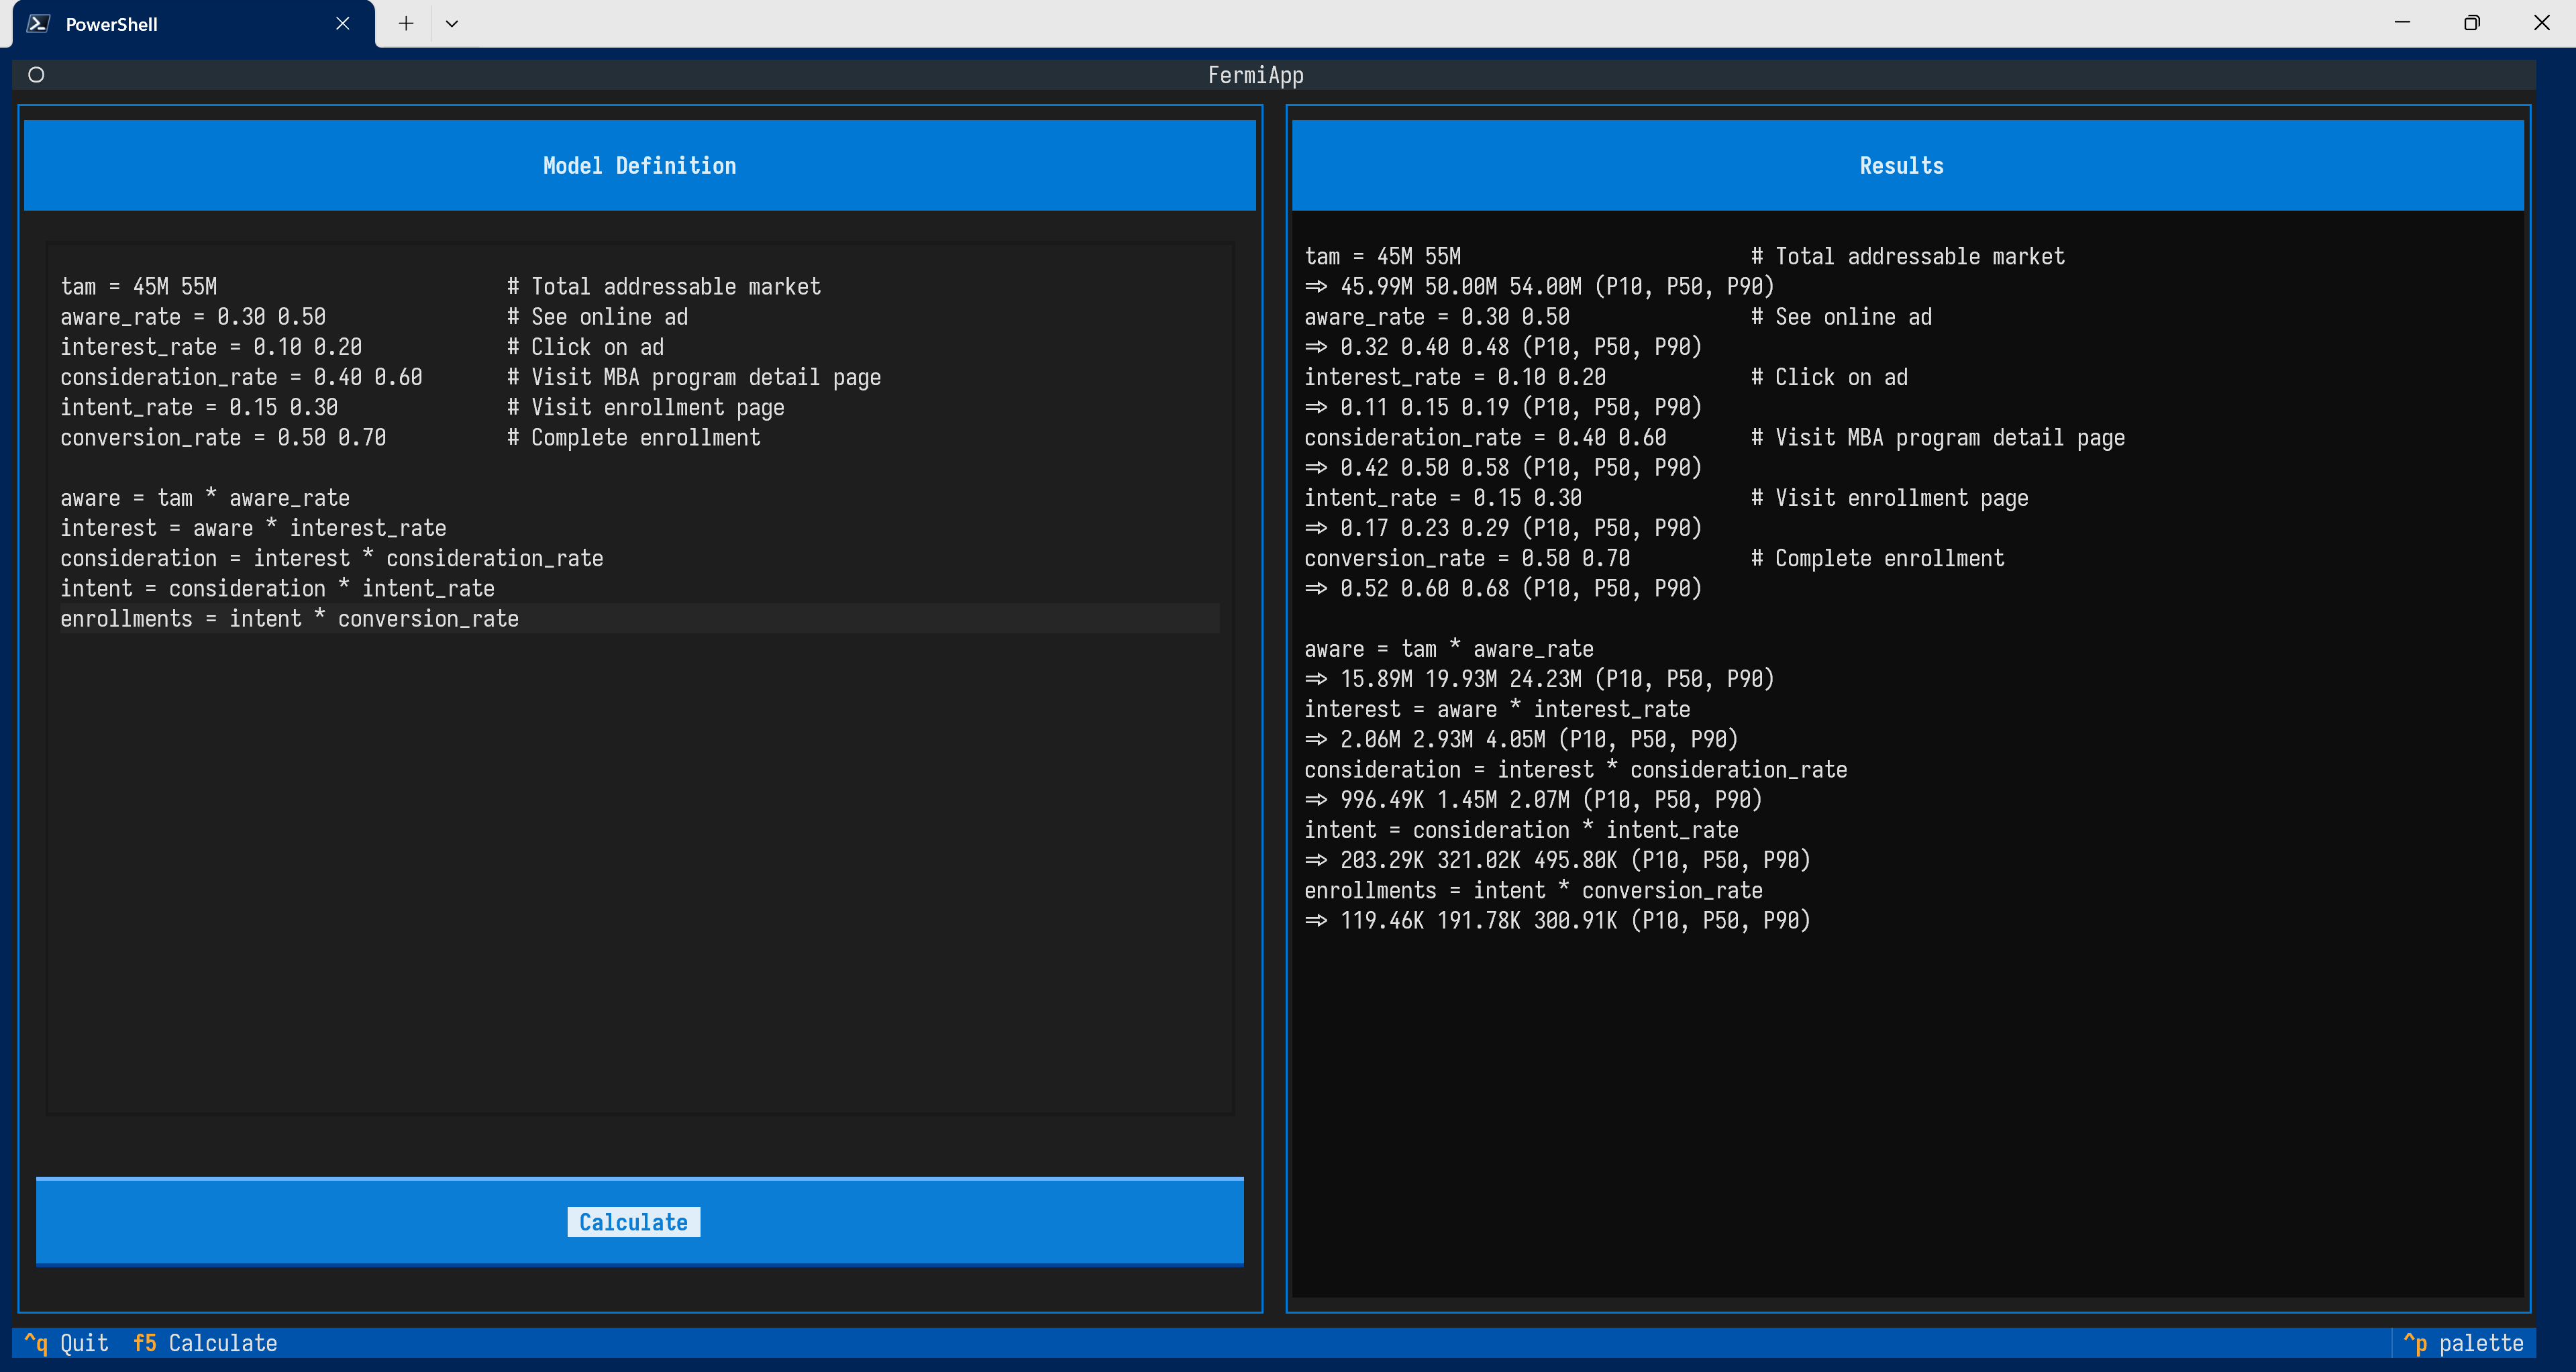Click the FermiApp title text
Image resolution: width=2576 pixels, height=1372 pixels.
(1255, 75)
